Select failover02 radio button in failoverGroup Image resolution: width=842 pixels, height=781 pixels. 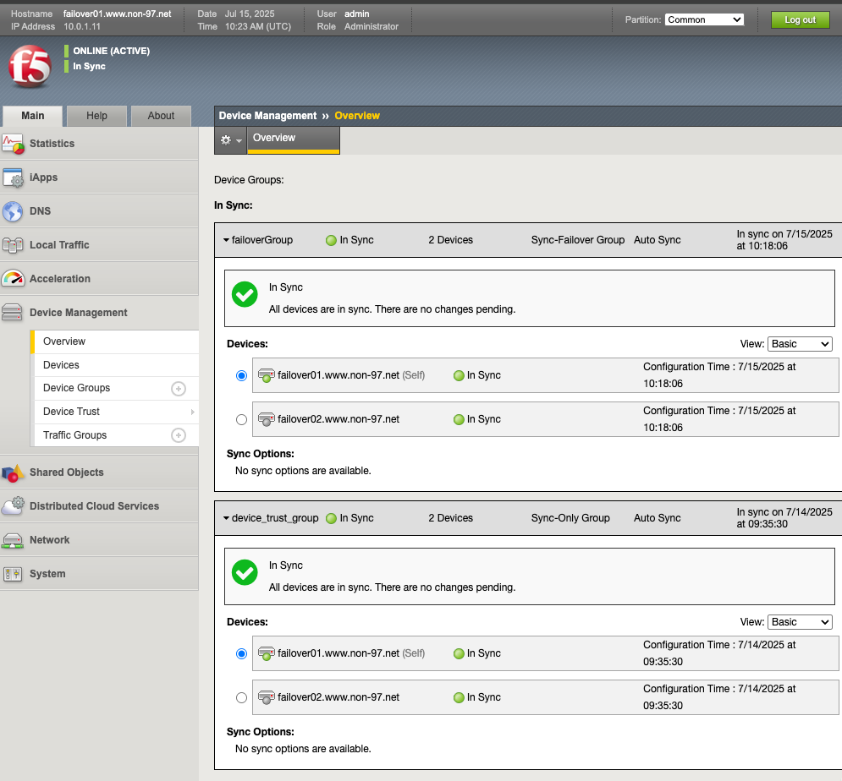[x=242, y=419]
